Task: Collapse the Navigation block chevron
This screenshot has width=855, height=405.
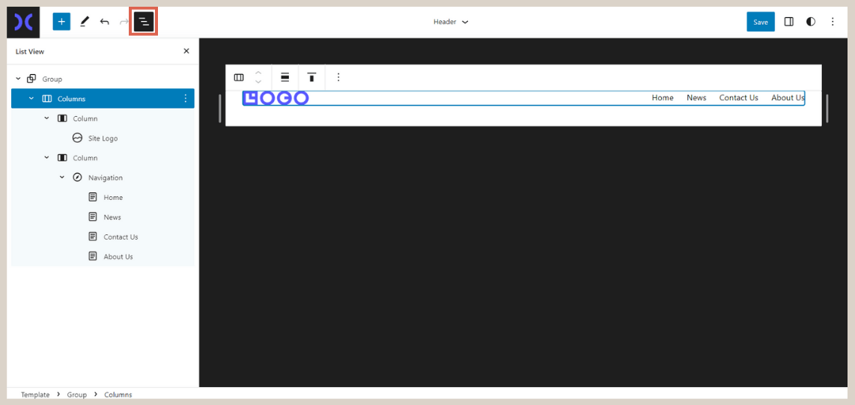Action: coord(62,177)
